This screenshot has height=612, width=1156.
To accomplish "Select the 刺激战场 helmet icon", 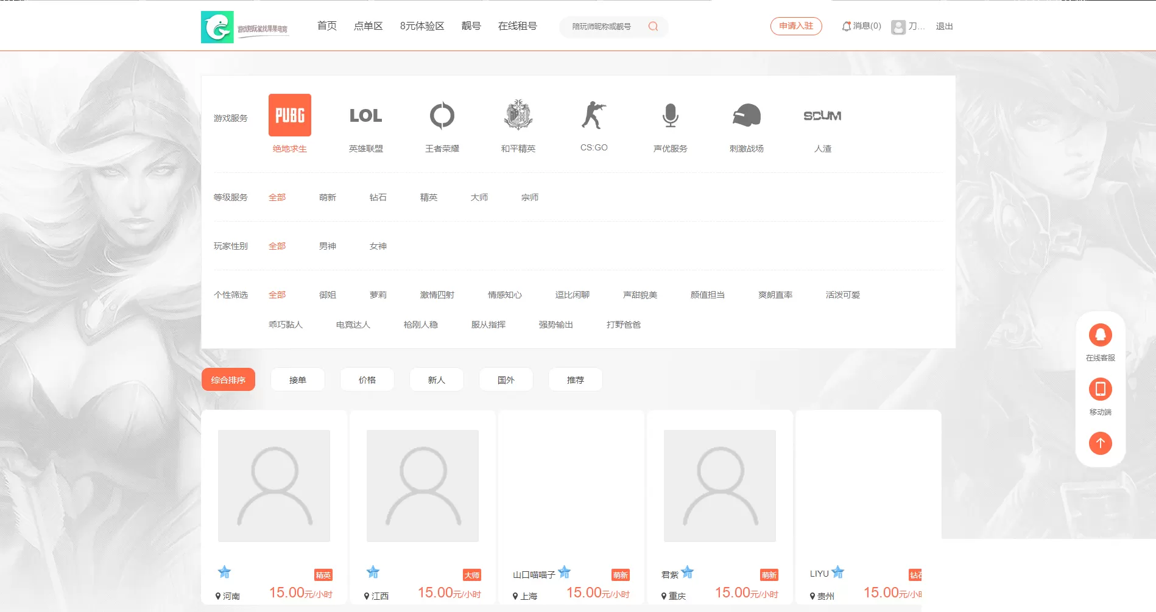I will tap(747, 114).
